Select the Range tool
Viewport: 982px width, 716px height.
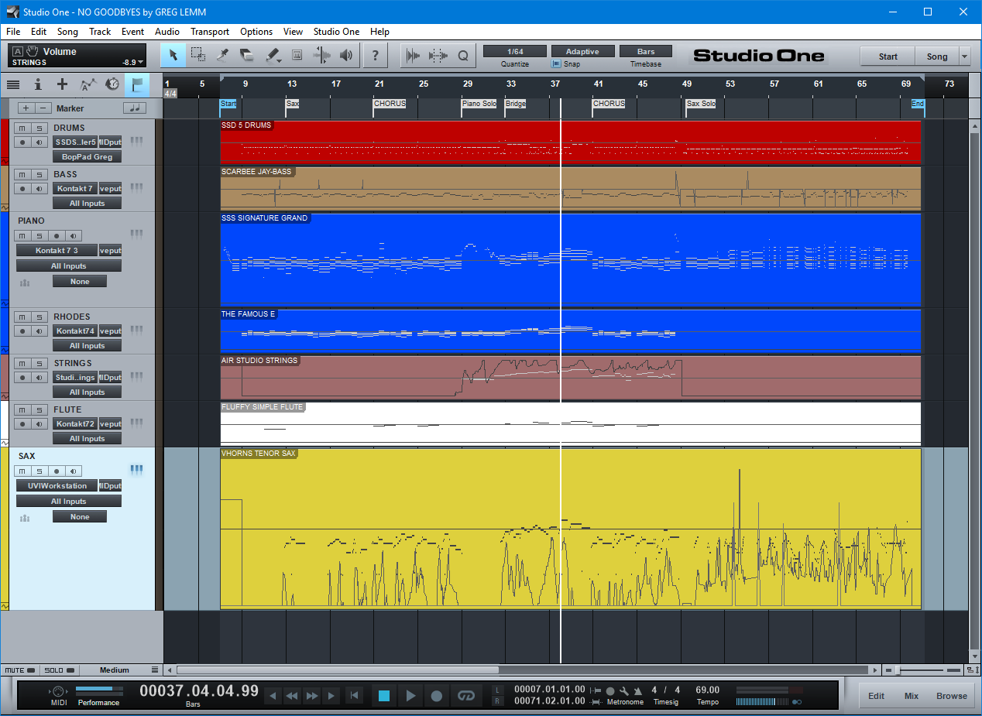pos(198,55)
